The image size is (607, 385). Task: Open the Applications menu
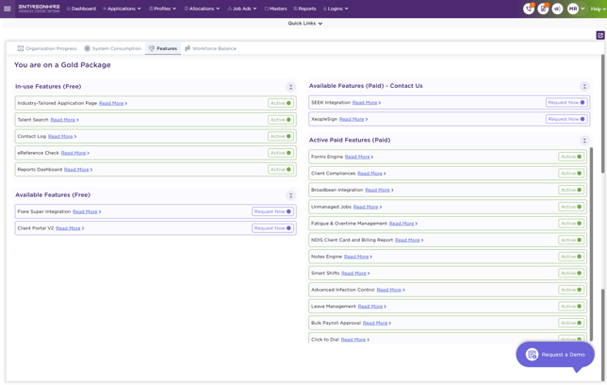(x=122, y=8)
